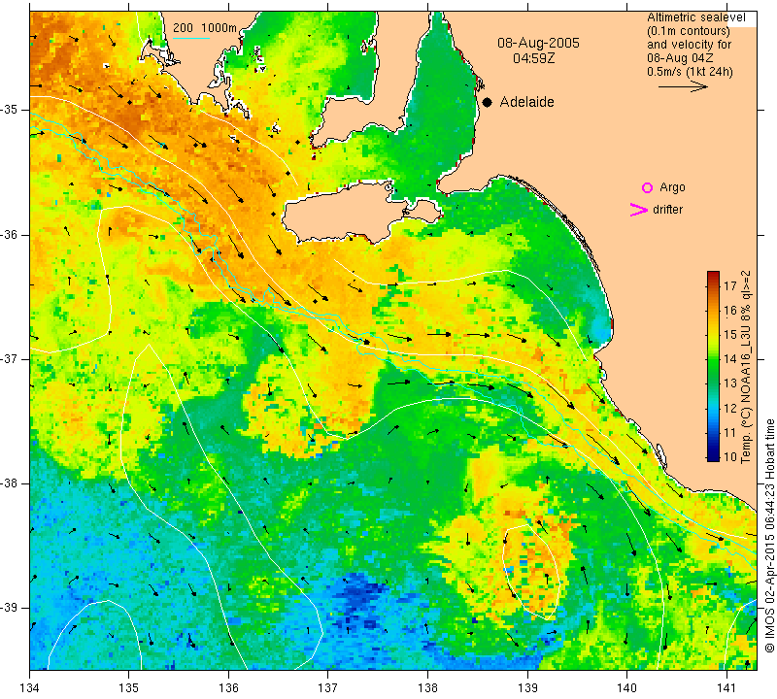Click the Temp. (°C) NOAA16_L3U vertical label

click(745, 367)
